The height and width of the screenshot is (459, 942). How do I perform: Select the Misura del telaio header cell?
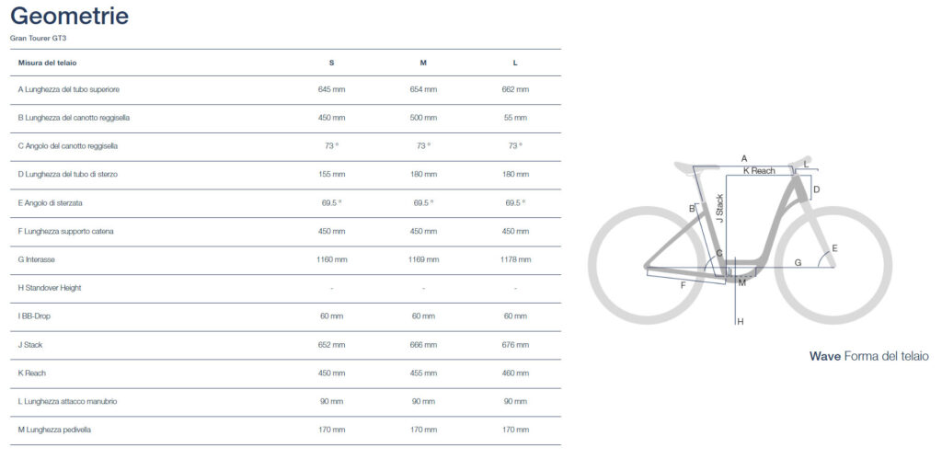coord(48,63)
